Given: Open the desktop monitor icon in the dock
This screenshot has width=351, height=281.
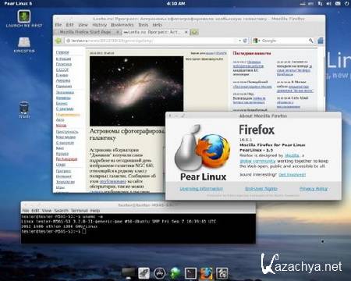Looking at the screenshot, I should pyautogui.click(x=129, y=273).
